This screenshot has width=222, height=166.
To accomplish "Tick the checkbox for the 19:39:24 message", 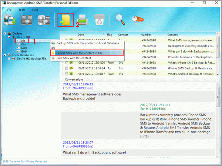I will pos(66,68).
